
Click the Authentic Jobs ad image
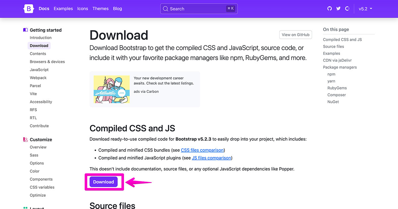click(112, 90)
